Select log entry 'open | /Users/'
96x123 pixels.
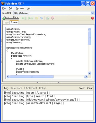point(48,93)
